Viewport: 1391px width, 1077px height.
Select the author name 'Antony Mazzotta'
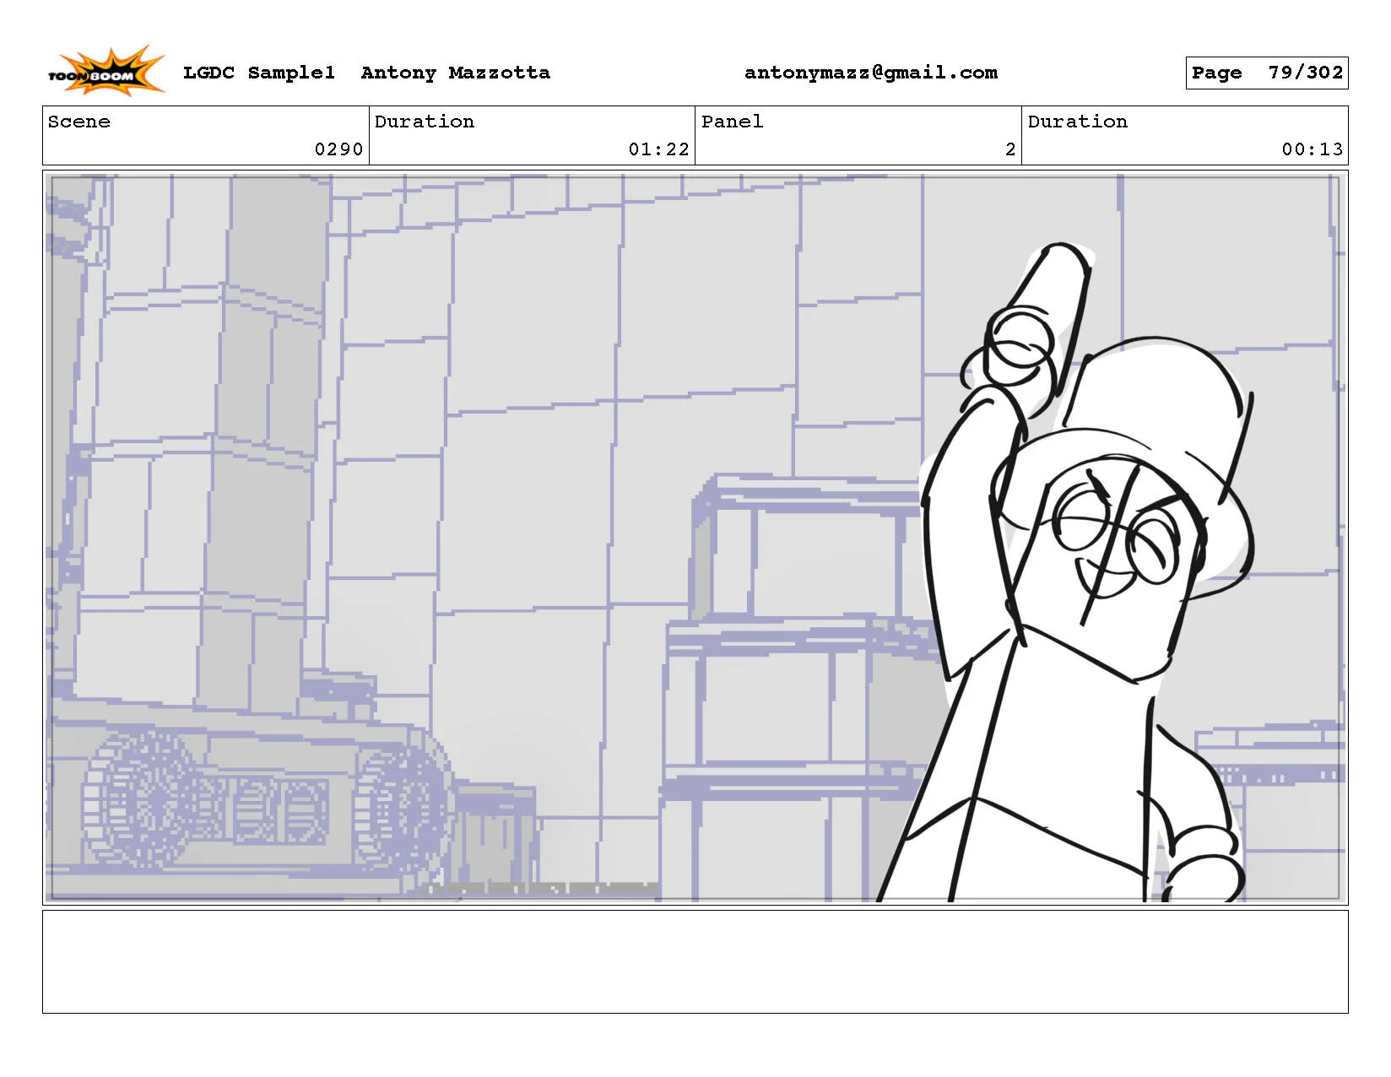pos(456,73)
